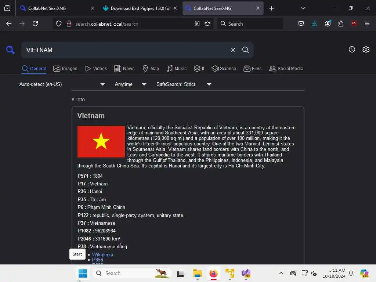
Task: Open Visual Studio Preview taskbar icon
Action: (x=246, y=273)
